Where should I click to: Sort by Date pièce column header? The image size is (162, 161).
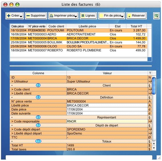19,26
